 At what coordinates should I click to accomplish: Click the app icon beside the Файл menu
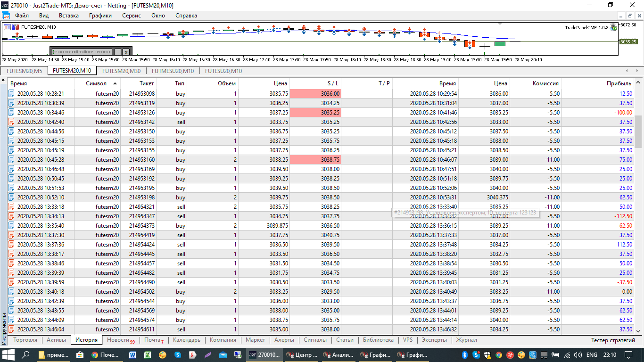6,16
